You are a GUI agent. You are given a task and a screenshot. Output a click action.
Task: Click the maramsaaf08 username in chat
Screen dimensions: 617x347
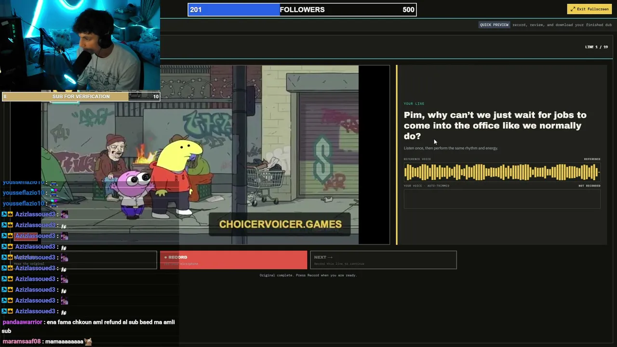22,341
